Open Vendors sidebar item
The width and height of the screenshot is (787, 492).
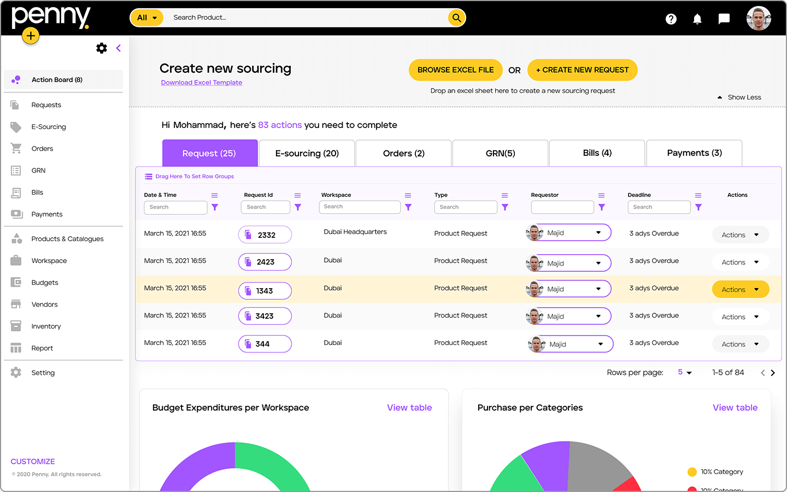[x=44, y=304]
